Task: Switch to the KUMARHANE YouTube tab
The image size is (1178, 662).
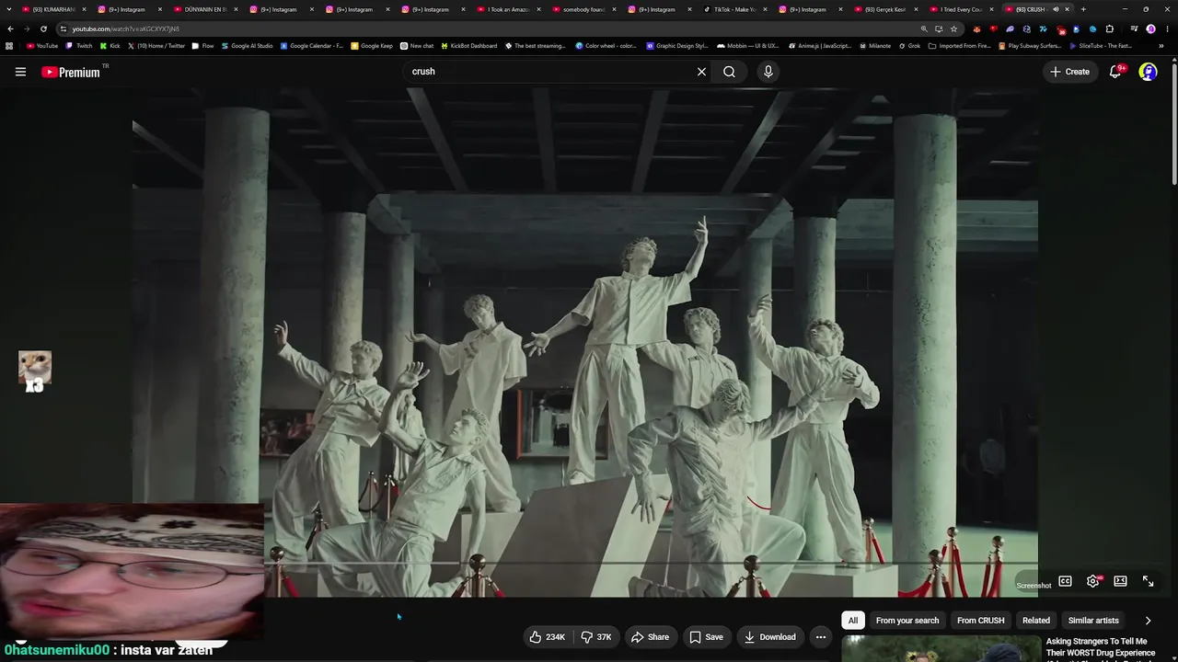Action: [54, 9]
